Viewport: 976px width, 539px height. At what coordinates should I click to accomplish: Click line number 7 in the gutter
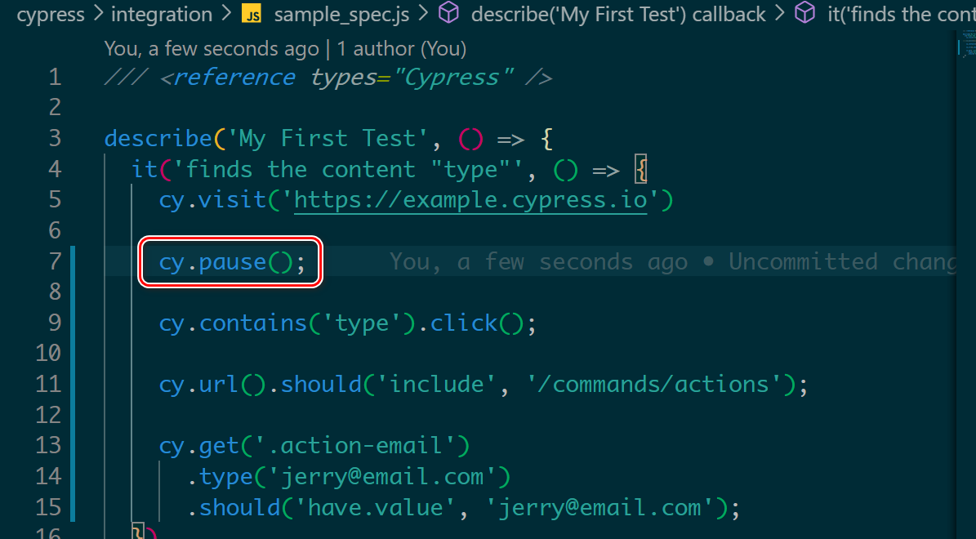point(55,261)
